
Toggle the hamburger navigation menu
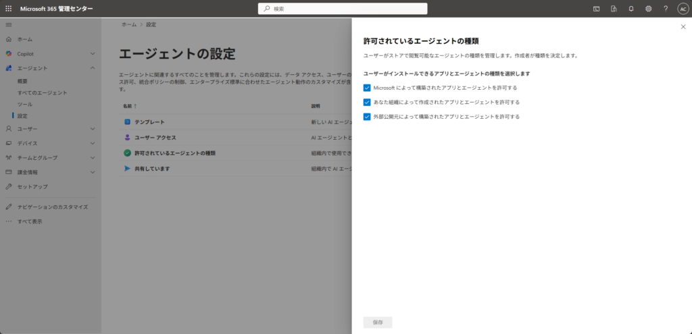(x=8, y=24)
